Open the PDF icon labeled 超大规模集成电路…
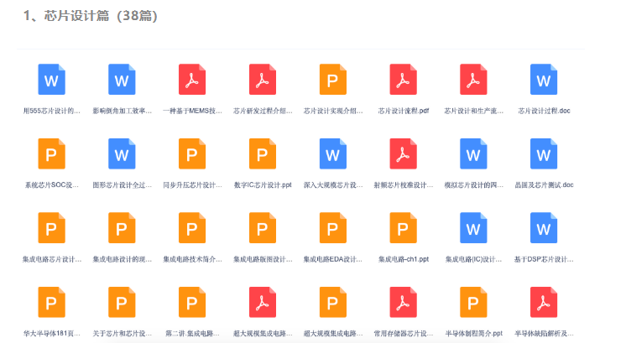The image size is (626, 343). click(x=263, y=302)
